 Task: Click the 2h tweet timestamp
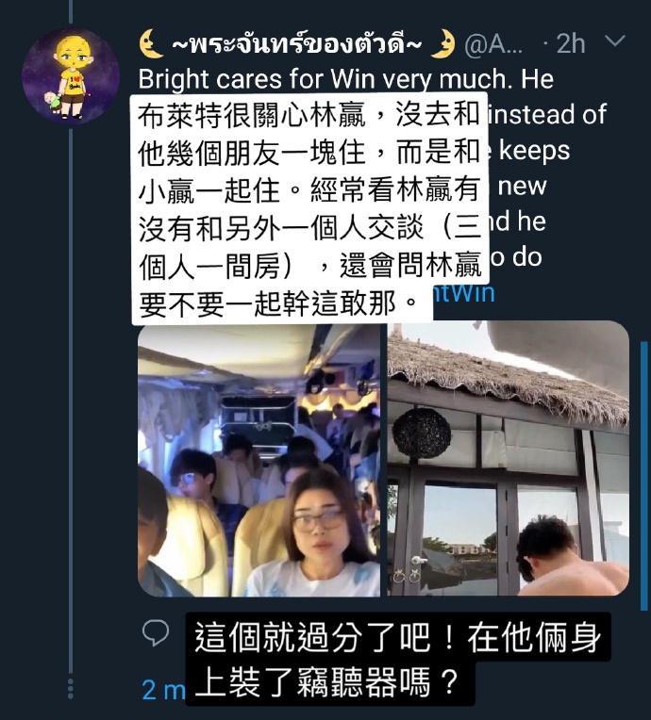(571, 44)
